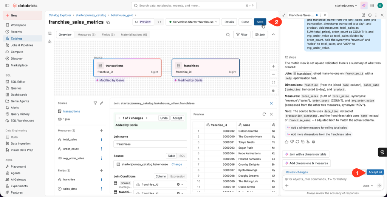Open options for franchise field
Viewport: 387px width, 197px height.
pos(101,180)
